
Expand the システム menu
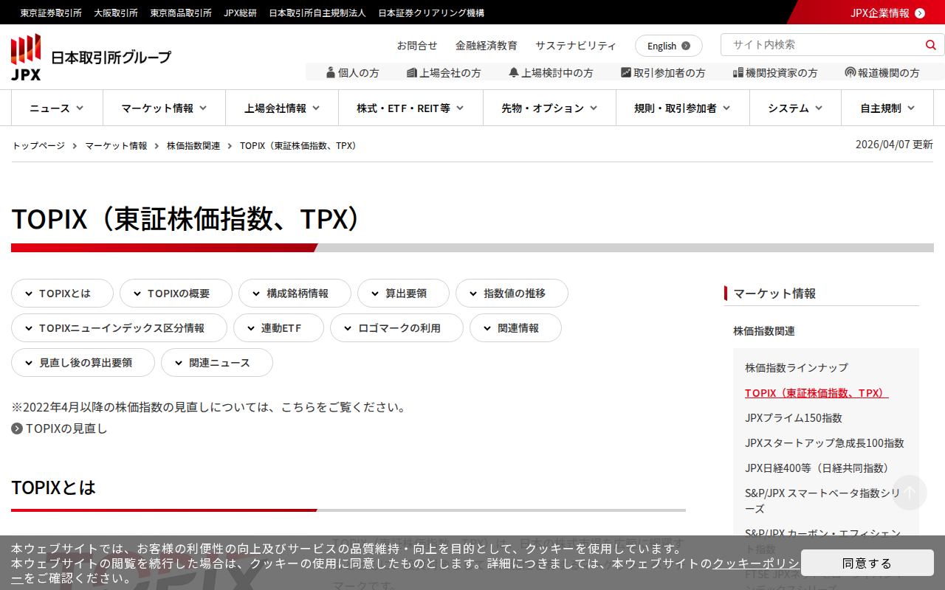pyautogui.click(x=795, y=108)
